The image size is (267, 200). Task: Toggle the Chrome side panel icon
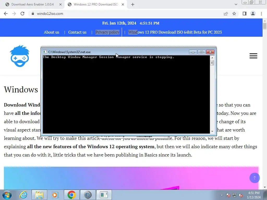(245, 14)
